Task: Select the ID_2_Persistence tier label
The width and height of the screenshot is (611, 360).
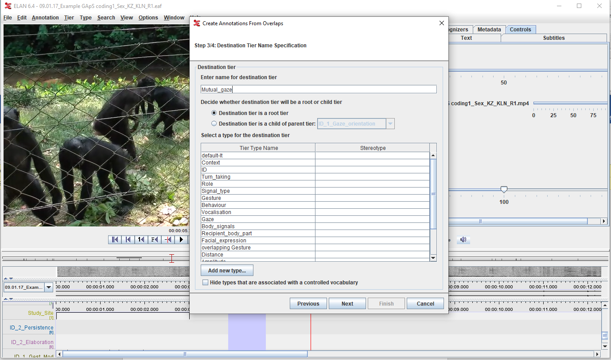Action: tap(31, 328)
